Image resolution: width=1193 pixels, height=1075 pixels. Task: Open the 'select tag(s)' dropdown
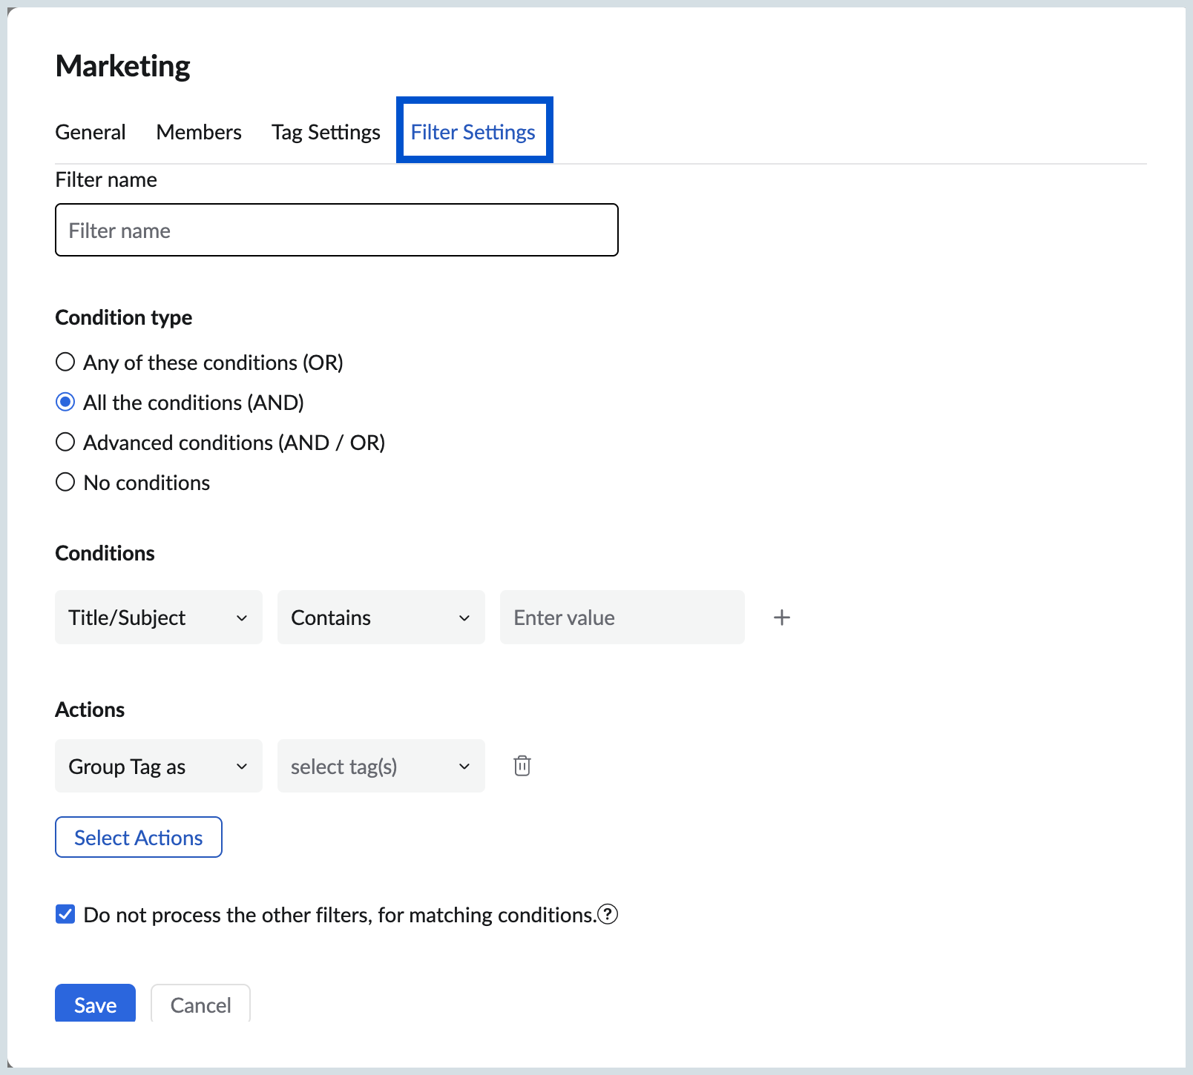(x=381, y=766)
